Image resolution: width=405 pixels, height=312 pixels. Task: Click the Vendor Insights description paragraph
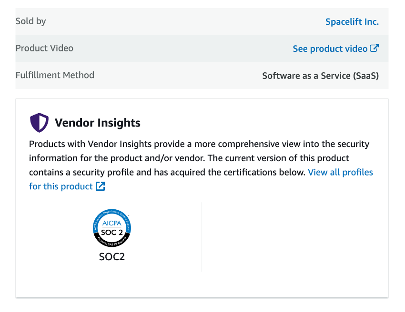[201, 165]
